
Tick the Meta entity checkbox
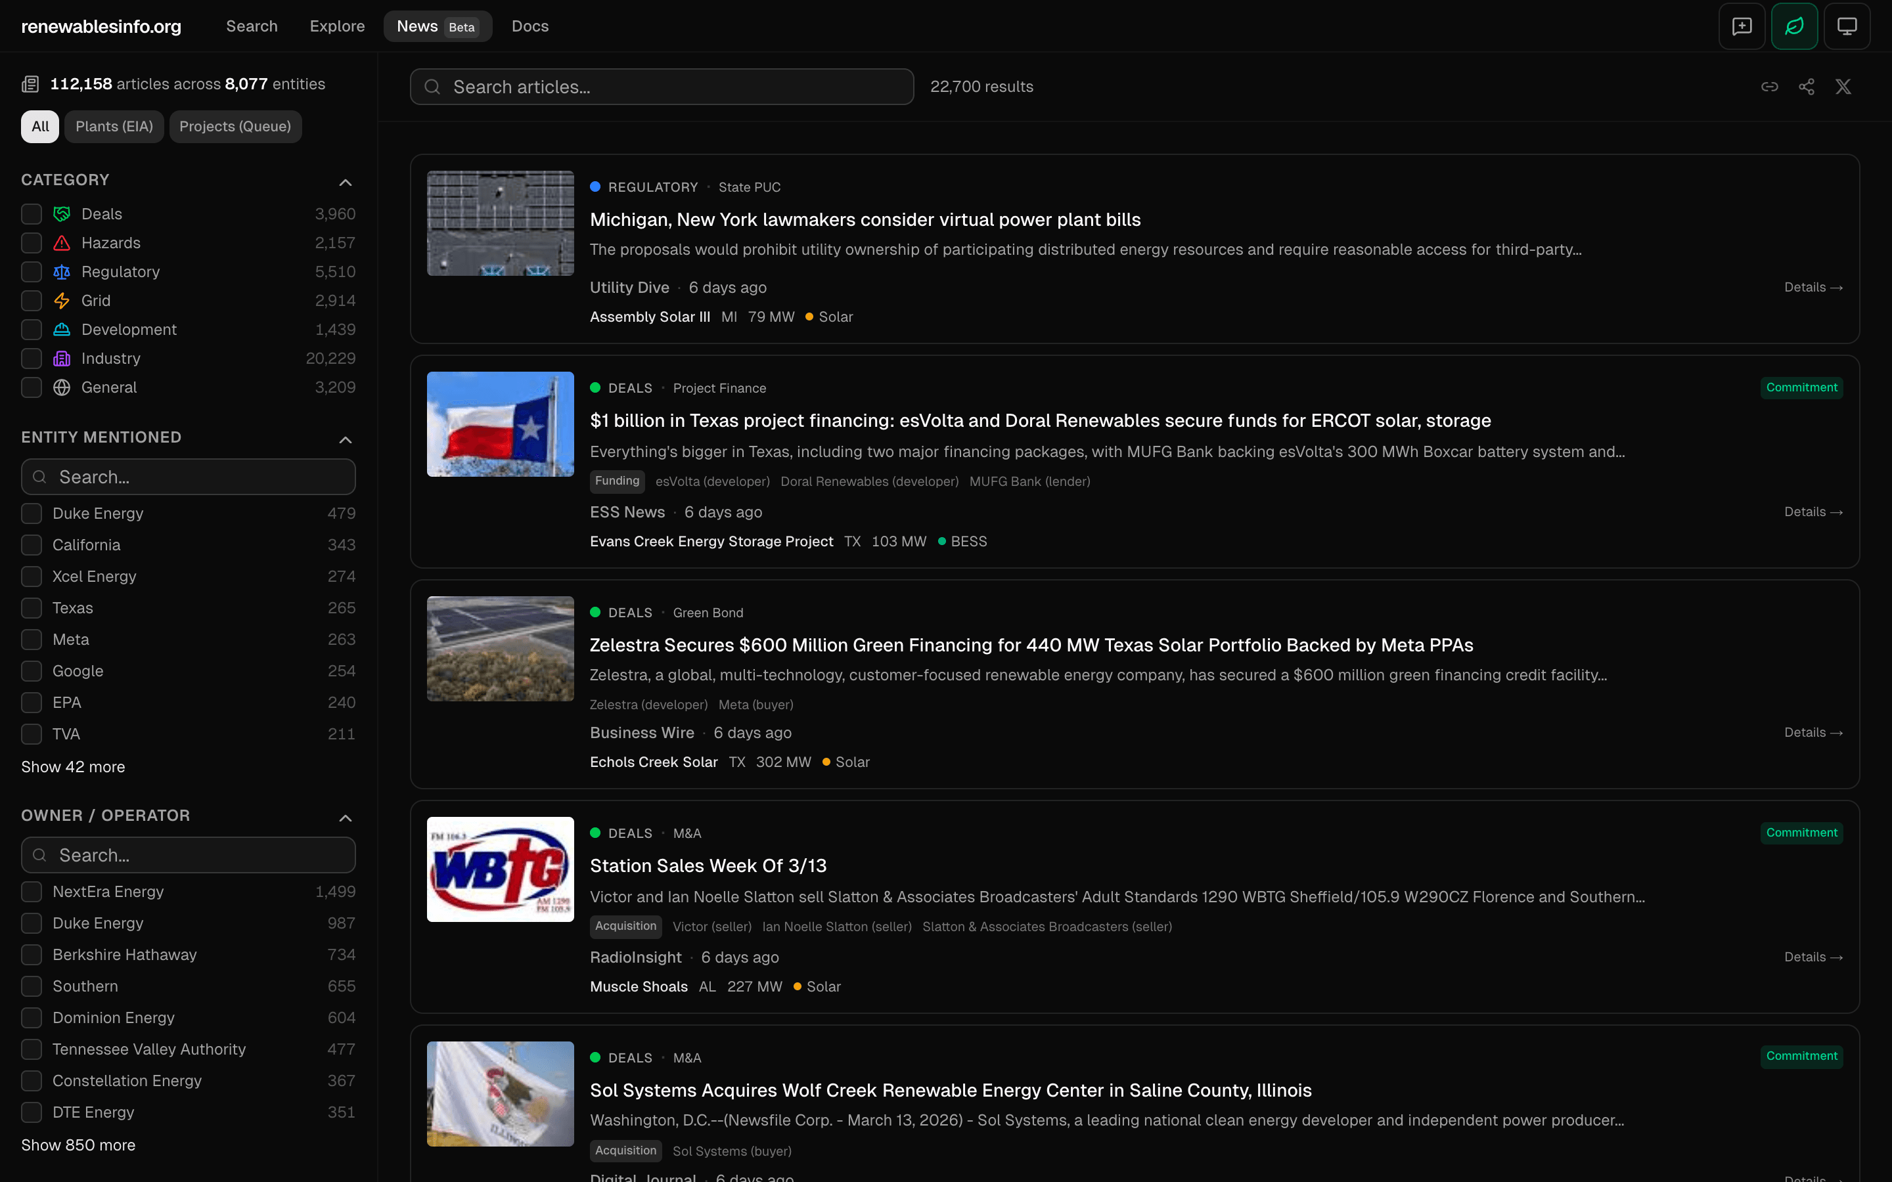[x=32, y=640]
